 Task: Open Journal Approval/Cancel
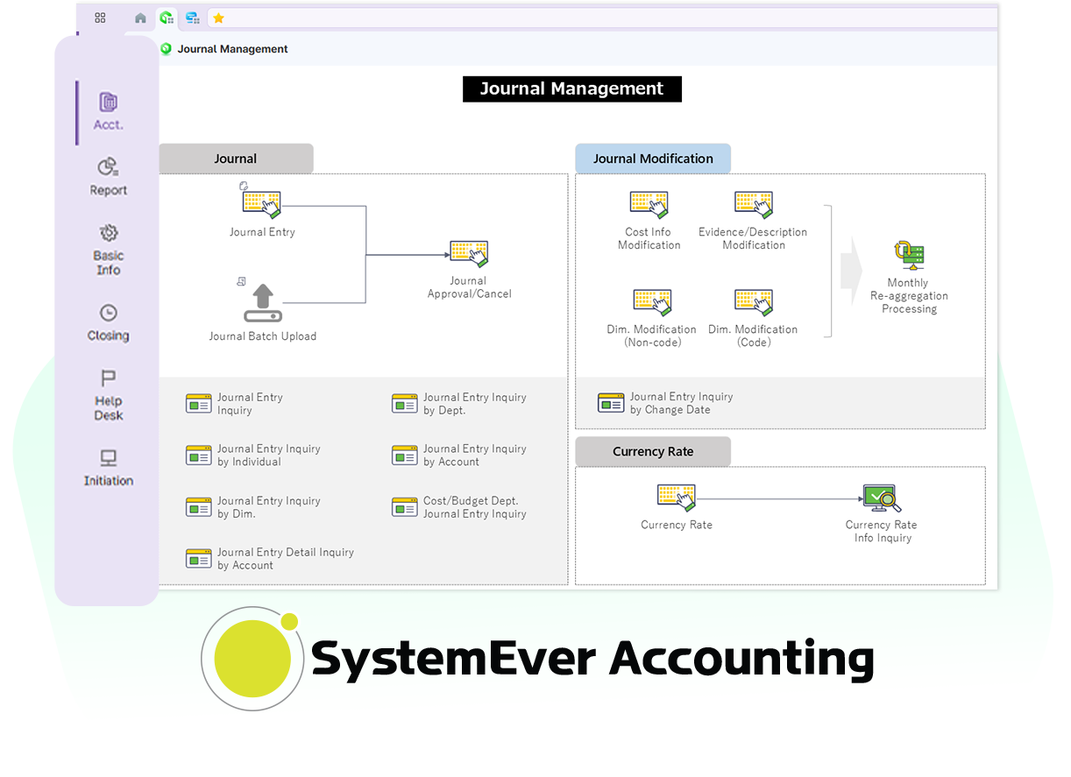tap(468, 254)
